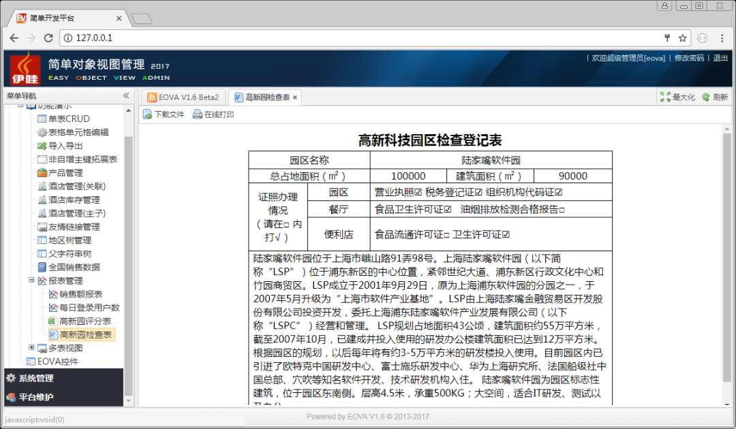
Task: Reload the page with browser refresh icon
Action: pos(48,38)
